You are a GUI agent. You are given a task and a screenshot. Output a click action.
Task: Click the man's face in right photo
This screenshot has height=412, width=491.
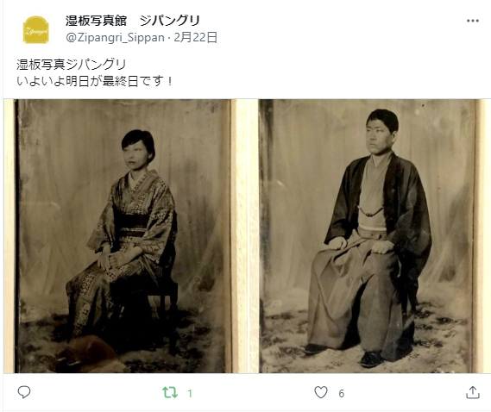point(379,137)
